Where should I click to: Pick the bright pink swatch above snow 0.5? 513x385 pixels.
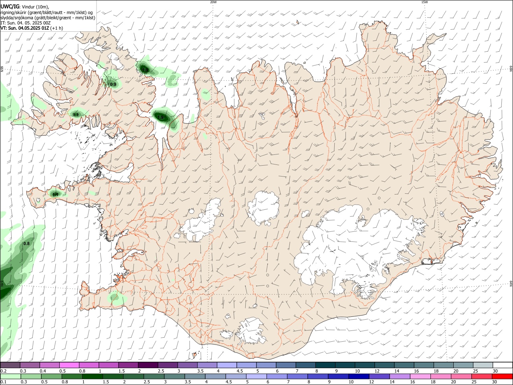69,365
